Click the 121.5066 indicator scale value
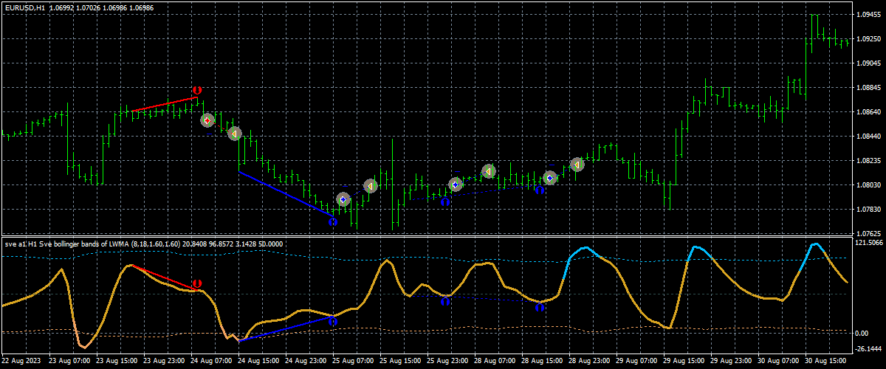Image resolution: width=886 pixels, height=369 pixels. pyautogui.click(x=869, y=243)
